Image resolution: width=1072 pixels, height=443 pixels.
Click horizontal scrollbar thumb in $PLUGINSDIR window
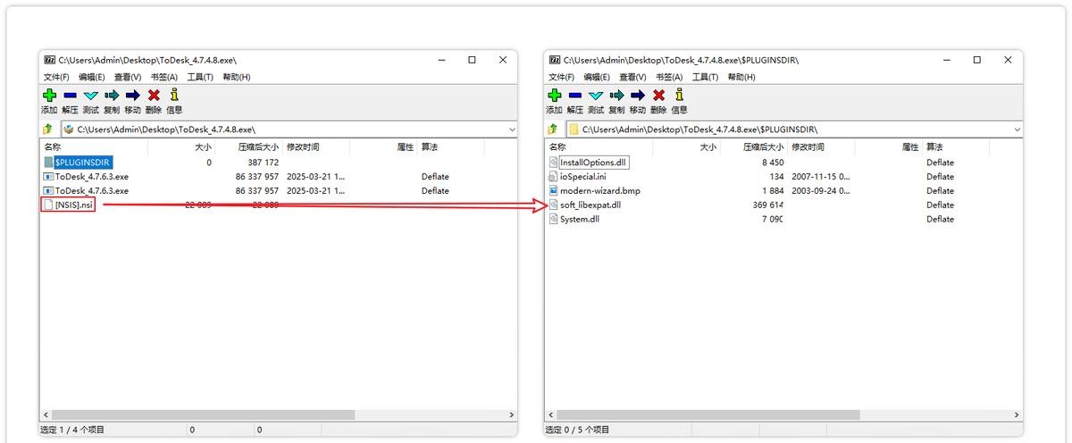pyautogui.click(x=707, y=415)
